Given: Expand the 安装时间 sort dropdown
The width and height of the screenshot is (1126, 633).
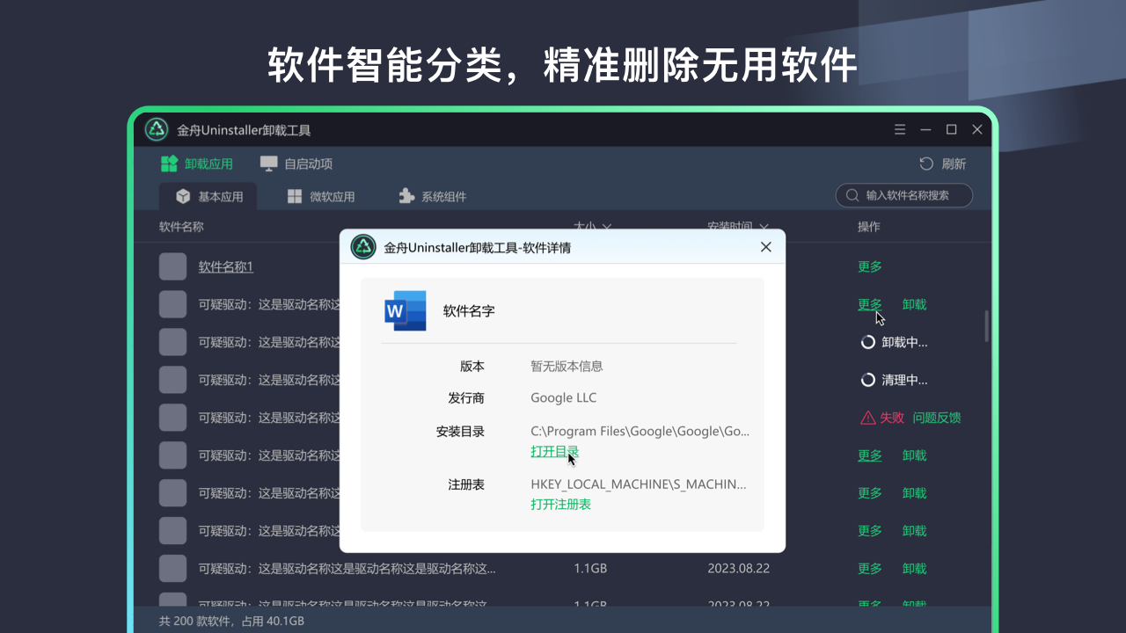Looking at the screenshot, I should 763,227.
